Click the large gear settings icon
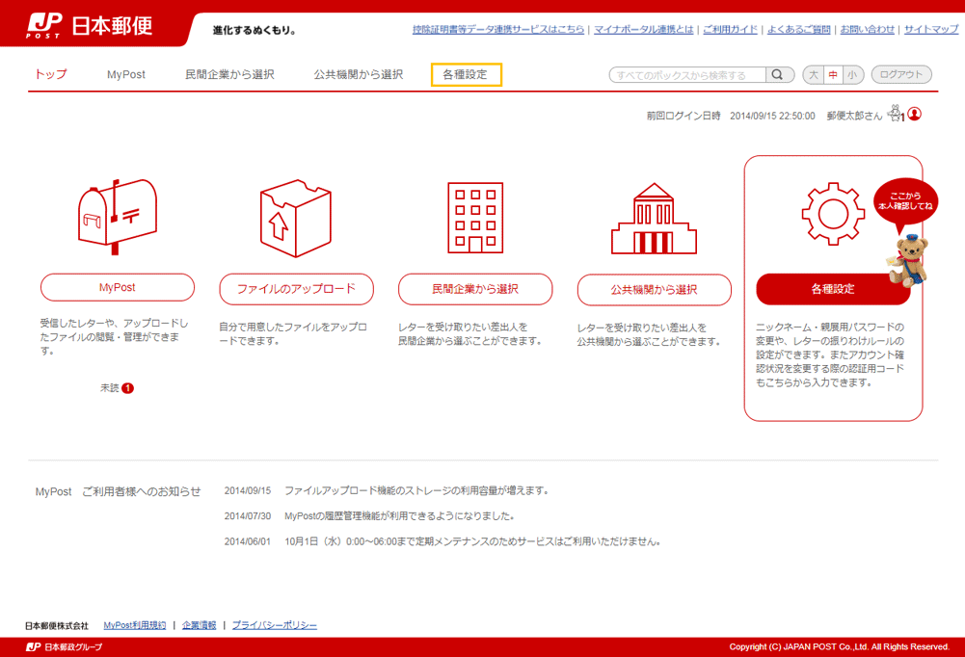 tap(833, 214)
